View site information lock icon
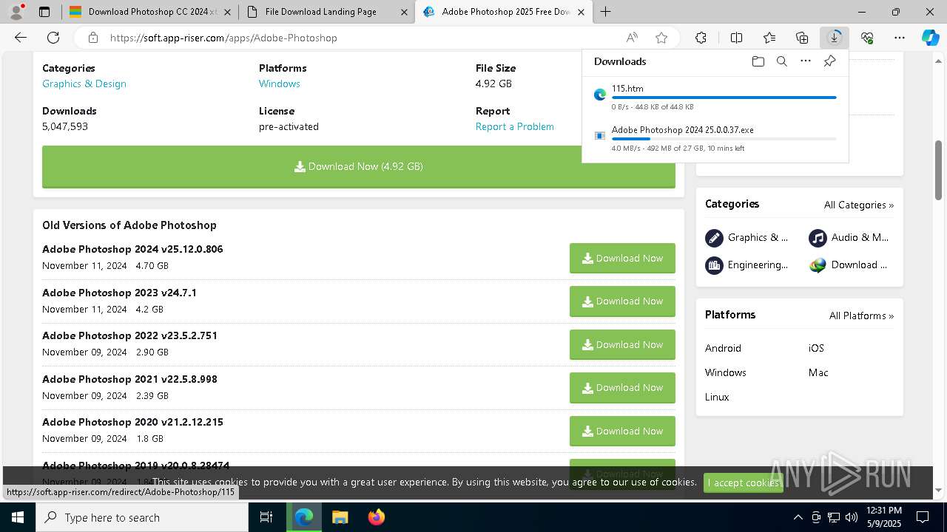Image resolution: width=947 pixels, height=532 pixels. tap(92, 38)
